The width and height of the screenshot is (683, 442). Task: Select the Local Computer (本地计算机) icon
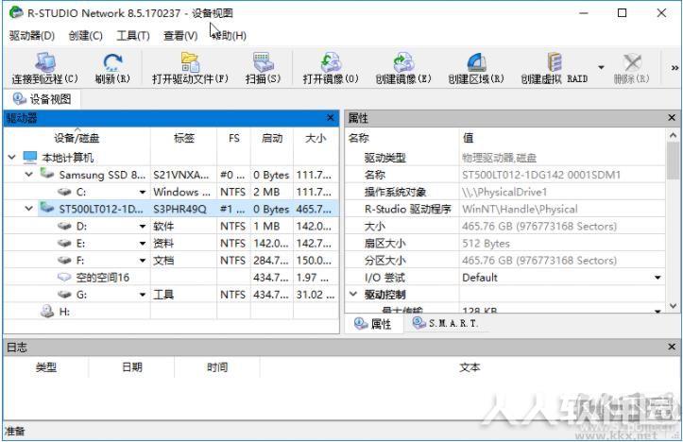coord(29,157)
